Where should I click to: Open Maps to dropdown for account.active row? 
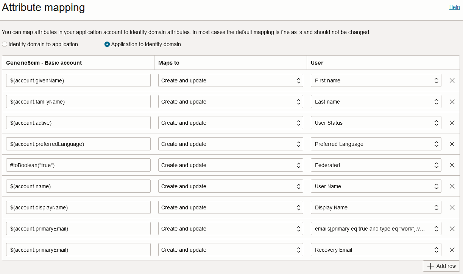click(231, 123)
